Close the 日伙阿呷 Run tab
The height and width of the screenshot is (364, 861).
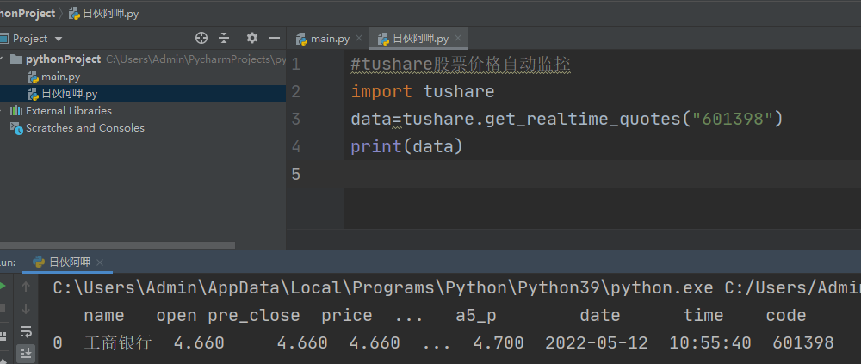pos(100,262)
